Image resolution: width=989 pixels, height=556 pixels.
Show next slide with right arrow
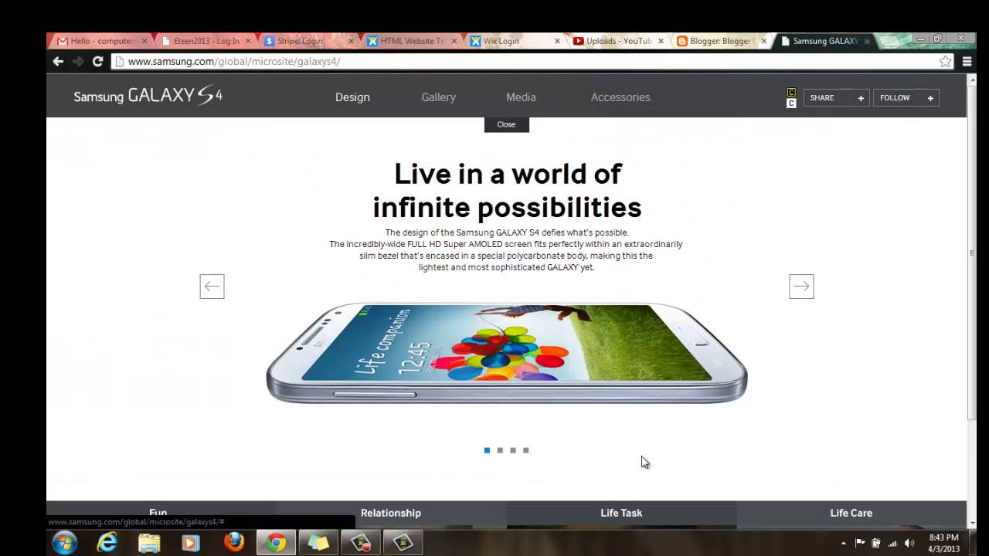801,286
